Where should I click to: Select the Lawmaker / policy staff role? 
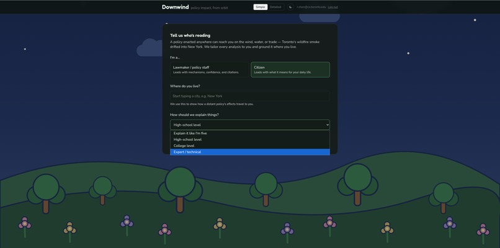pos(210,70)
